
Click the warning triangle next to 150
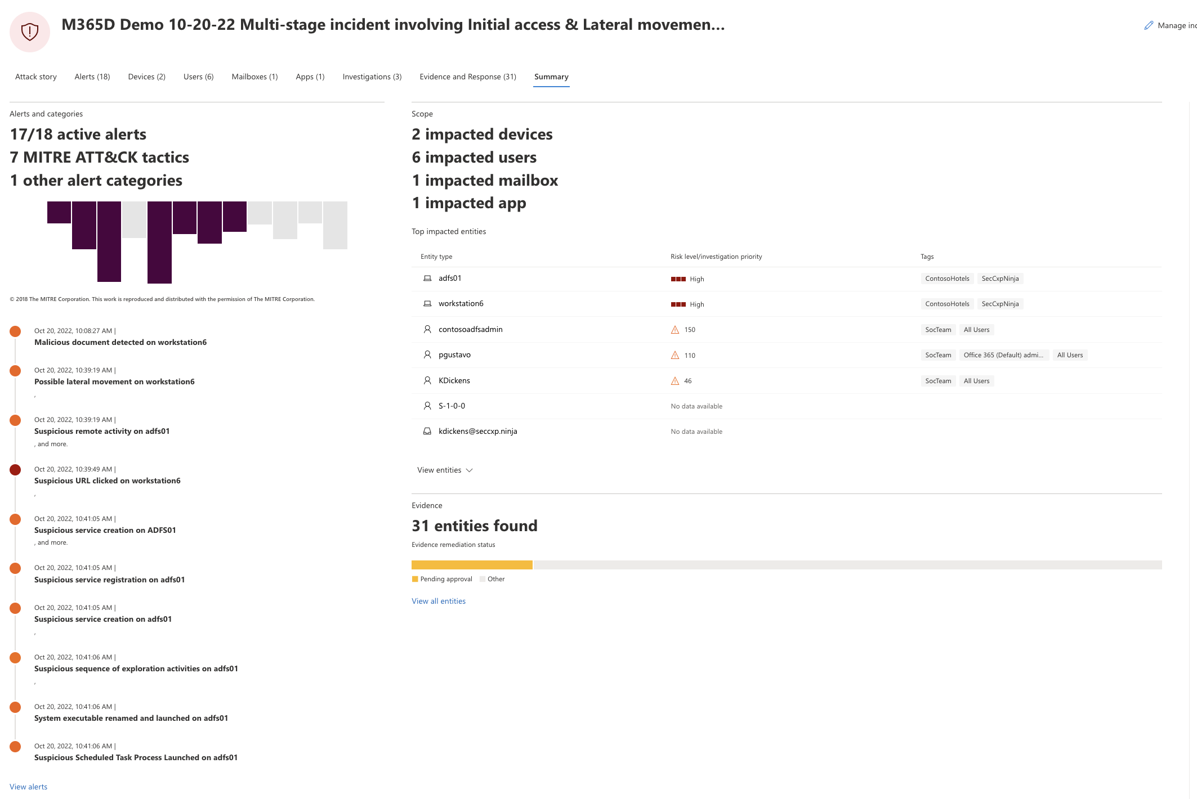tap(675, 330)
